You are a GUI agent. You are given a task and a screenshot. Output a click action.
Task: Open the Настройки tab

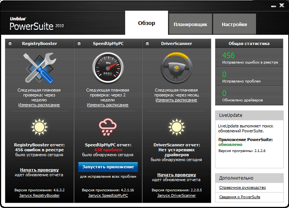point(234,24)
